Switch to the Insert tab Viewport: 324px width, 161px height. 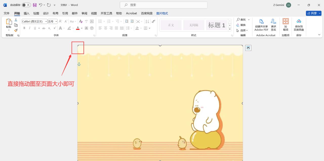(x=27, y=13)
